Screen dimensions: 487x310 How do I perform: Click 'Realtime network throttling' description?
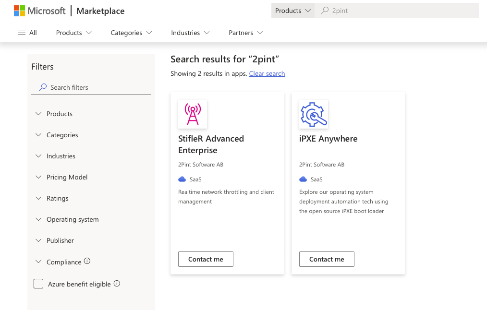click(226, 197)
